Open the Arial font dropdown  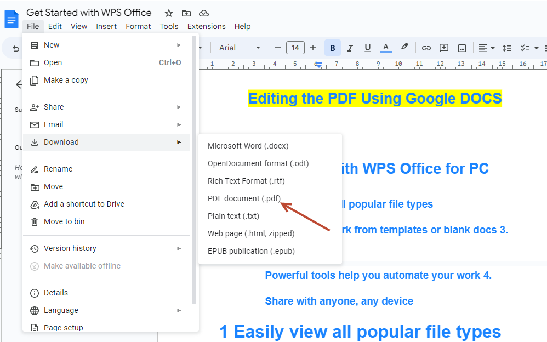(240, 48)
